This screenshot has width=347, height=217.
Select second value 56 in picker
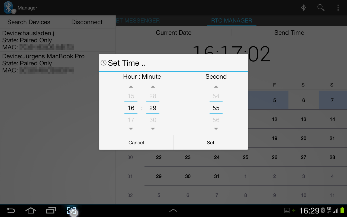tap(216, 120)
